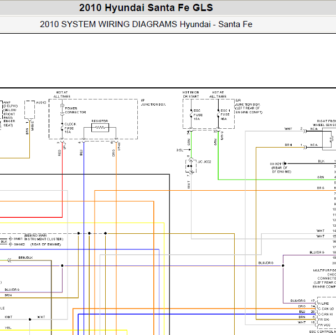This screenshot has width=336, height=335.
Task: Click the "2010 Hyundai Santa Fe GLS" title
Action: (146, 8)
